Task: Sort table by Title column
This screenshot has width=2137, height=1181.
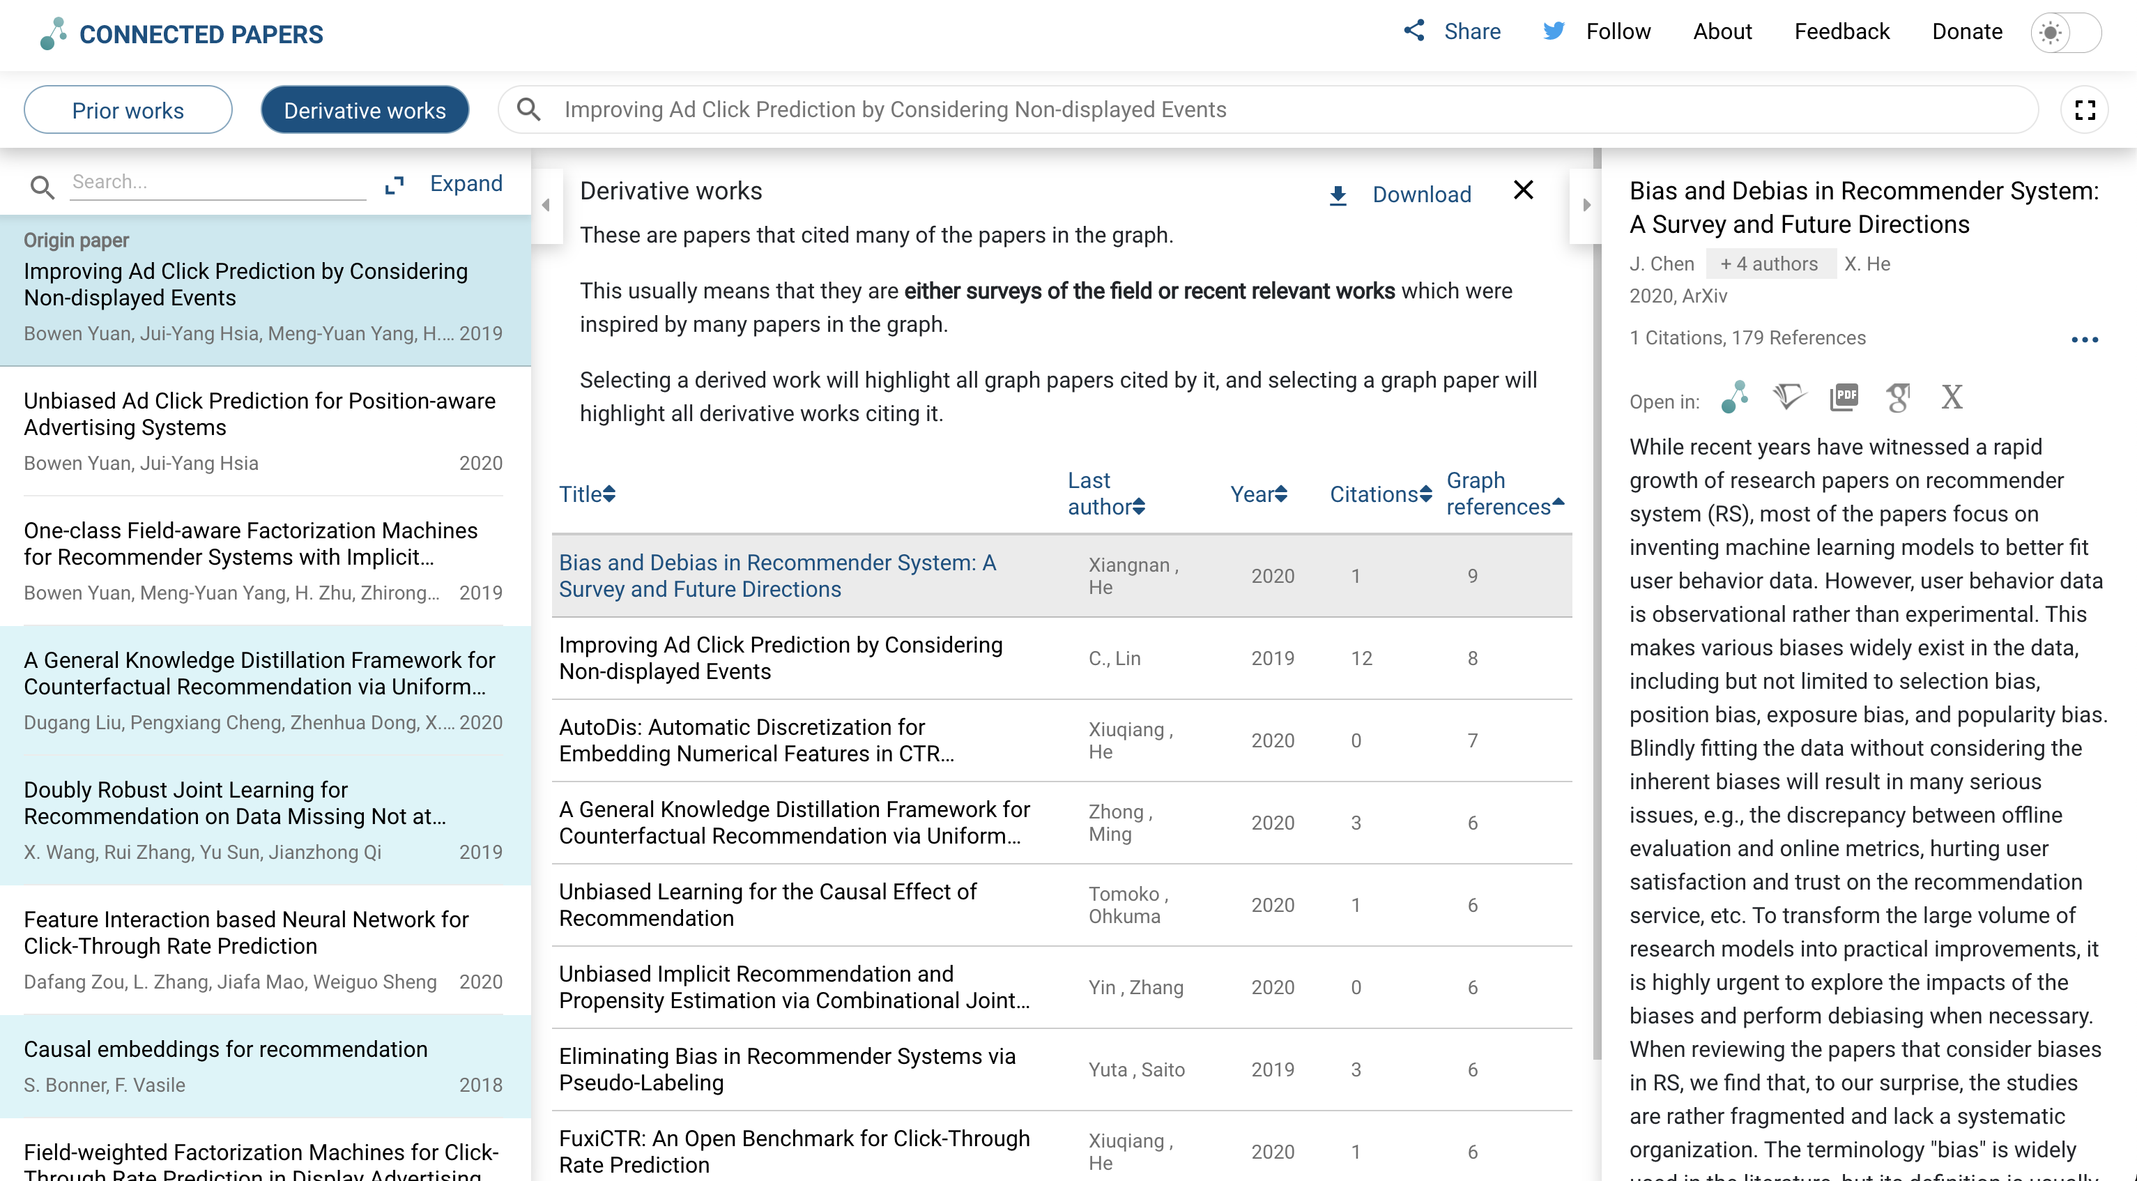Action: [586, 494]
